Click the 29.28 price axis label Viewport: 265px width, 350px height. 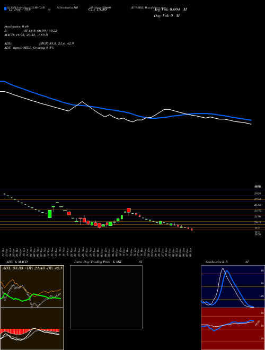pyautogui.click(x=258, y=194)
